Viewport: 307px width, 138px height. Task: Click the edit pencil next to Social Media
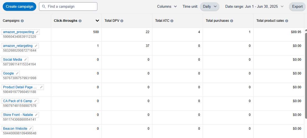pyautogui.click(x=25, y=60)
